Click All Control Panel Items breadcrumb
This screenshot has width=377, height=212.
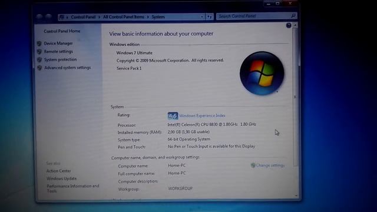[124, 17]
